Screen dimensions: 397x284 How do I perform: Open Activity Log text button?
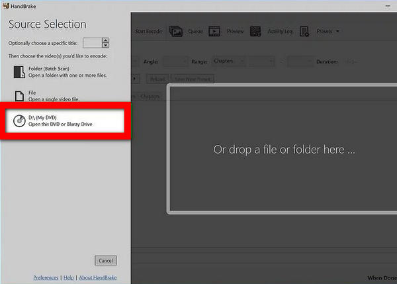tap(280, 31)
